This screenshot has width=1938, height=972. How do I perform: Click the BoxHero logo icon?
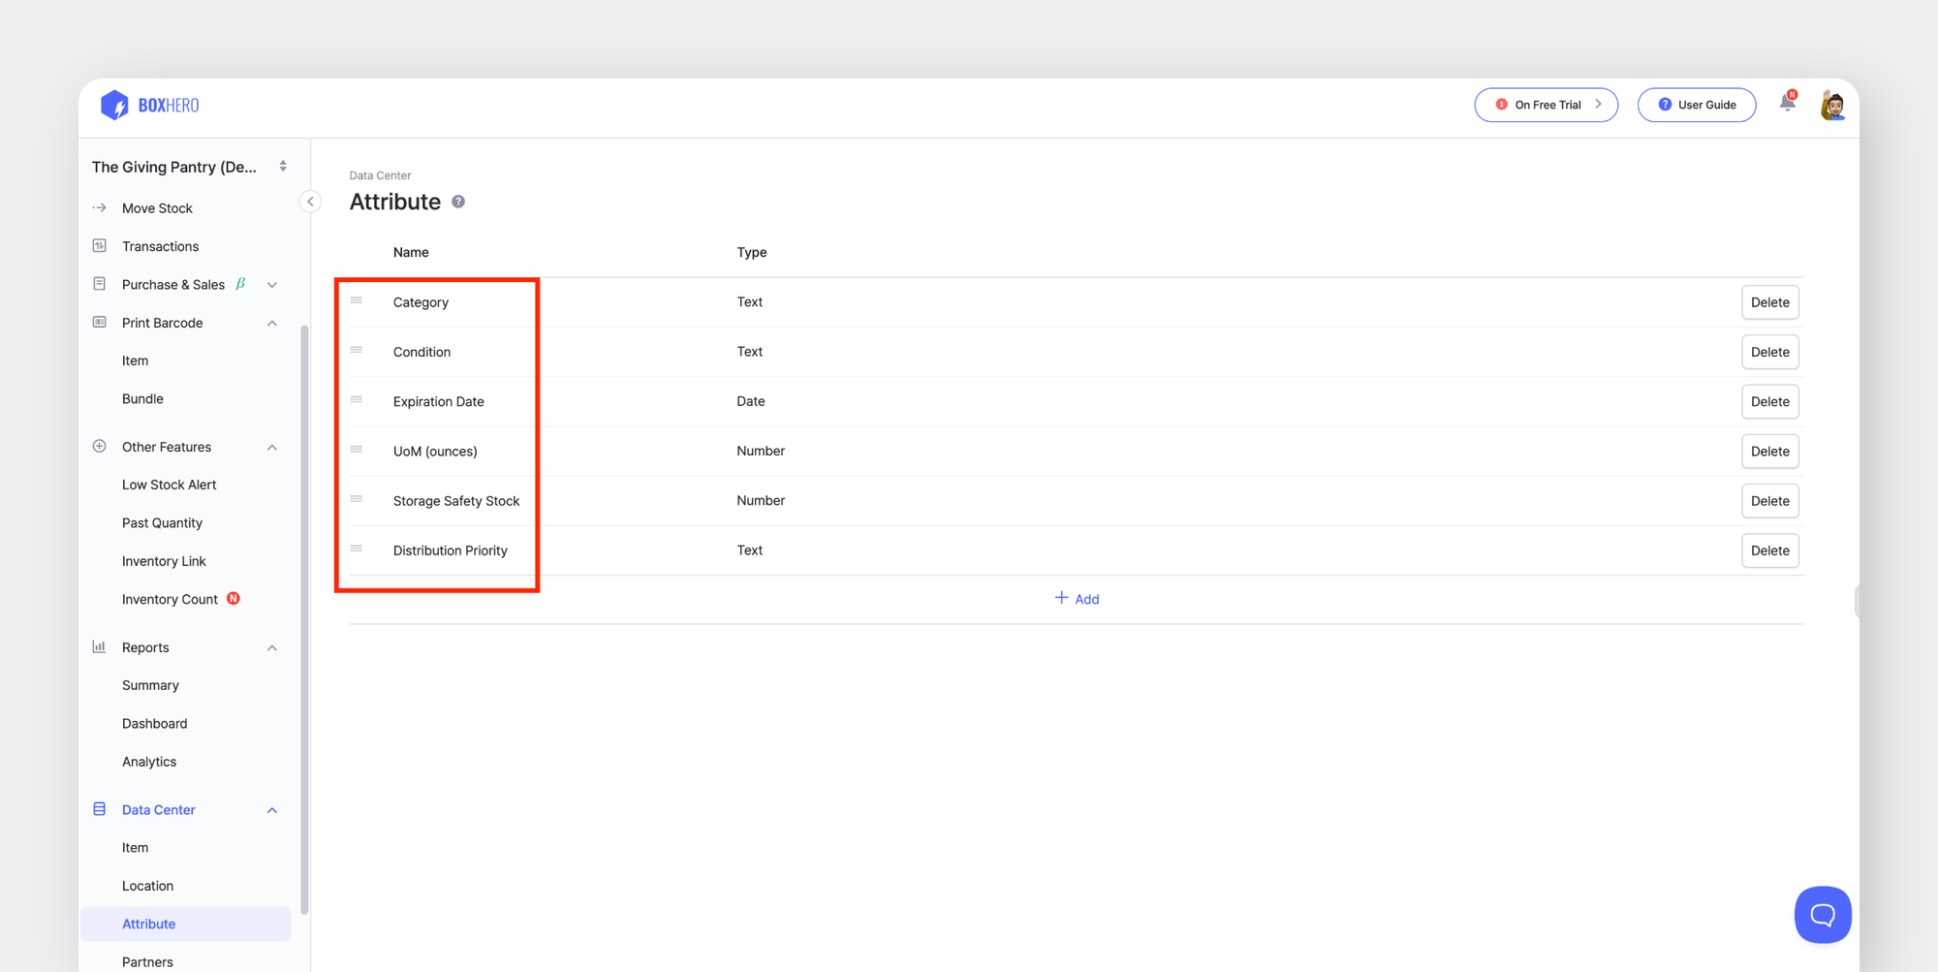(x=114, y=105)
